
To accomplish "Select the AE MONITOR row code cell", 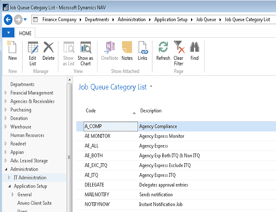I will [x=98, y=136].
